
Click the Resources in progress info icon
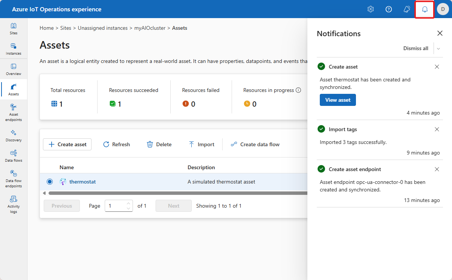tap(298, 90)
